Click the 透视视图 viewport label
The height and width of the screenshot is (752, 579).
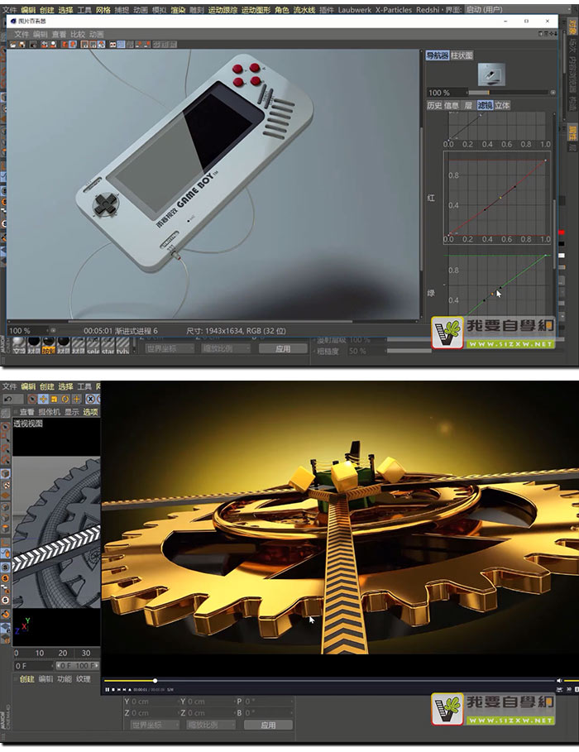pos(28,424)
